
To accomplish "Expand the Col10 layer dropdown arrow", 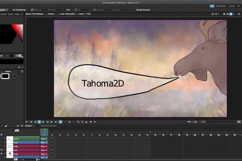I will click(x=5, y=139).
